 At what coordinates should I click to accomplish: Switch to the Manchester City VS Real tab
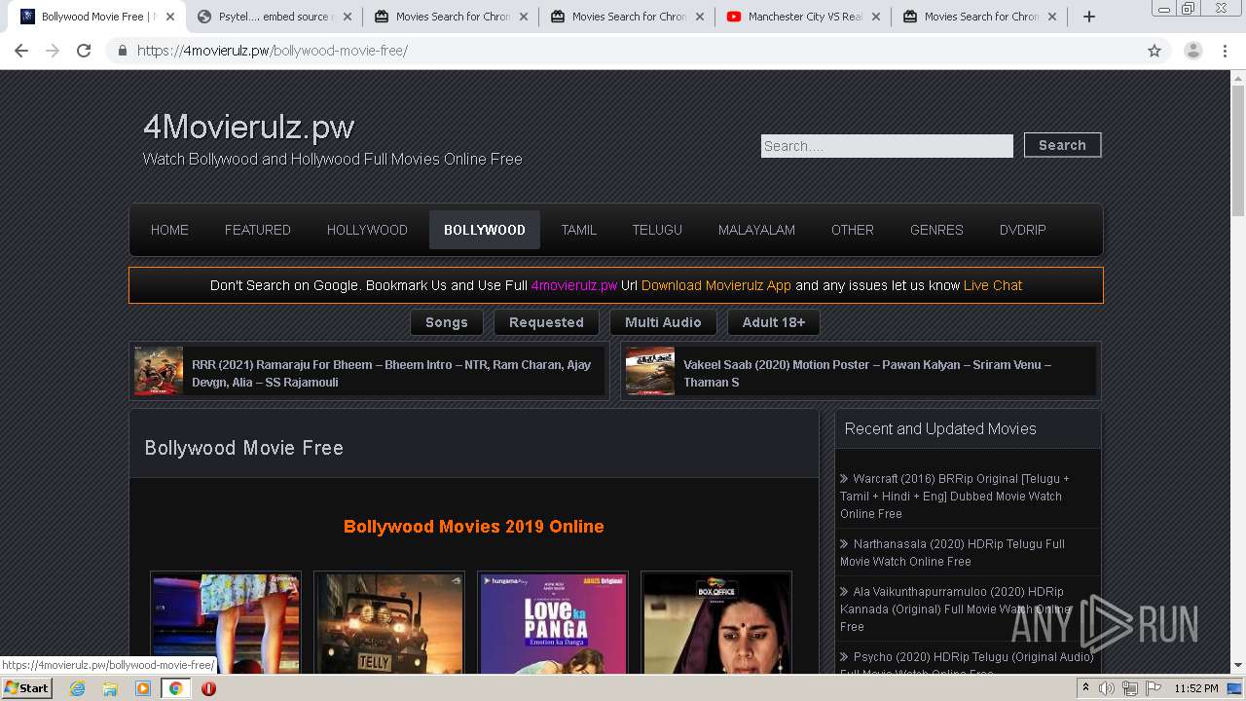coord(801,17)
